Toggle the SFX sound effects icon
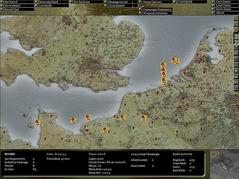Screen dimensions: 239x179 (236, 82)
